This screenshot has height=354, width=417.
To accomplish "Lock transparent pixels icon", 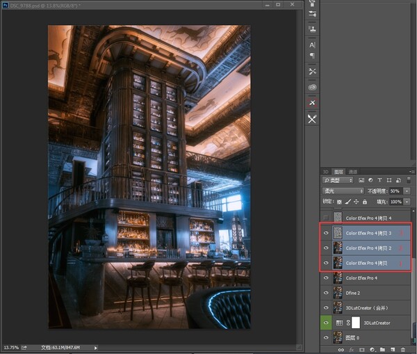I will pyautogui.click(x=339, y=202).
